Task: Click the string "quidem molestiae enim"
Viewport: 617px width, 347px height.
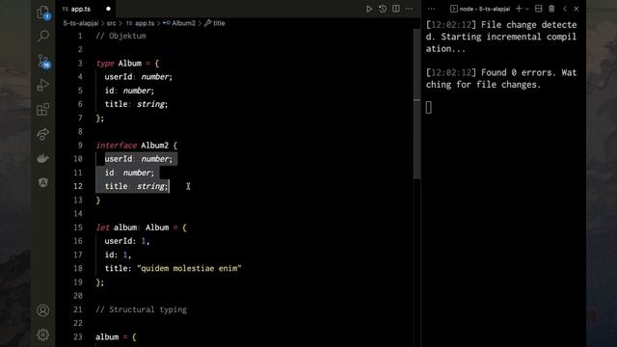Action: coord(189,268)
